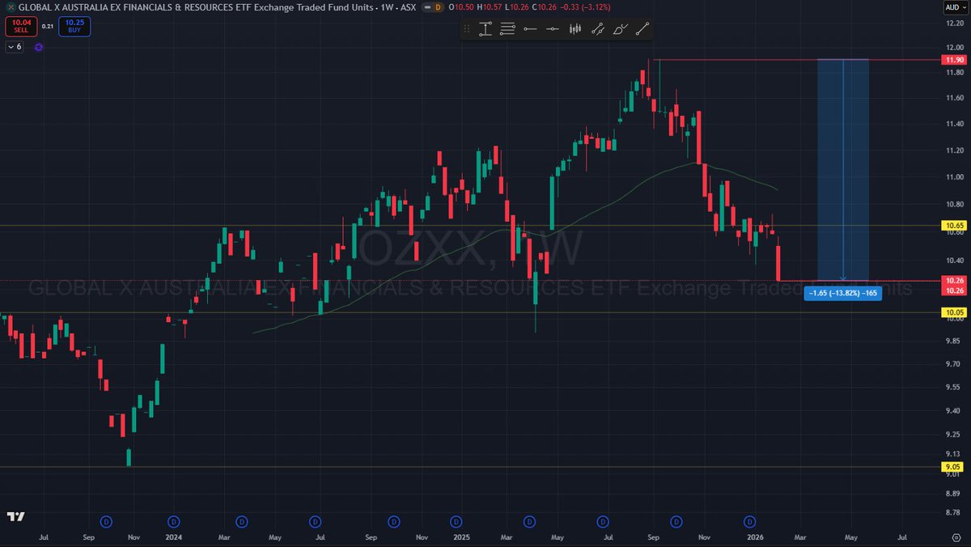The height and width of the screenshot is (547, 971).
Task: Open dividend marker after Mar 2025
Action: (x=529, y=520)
